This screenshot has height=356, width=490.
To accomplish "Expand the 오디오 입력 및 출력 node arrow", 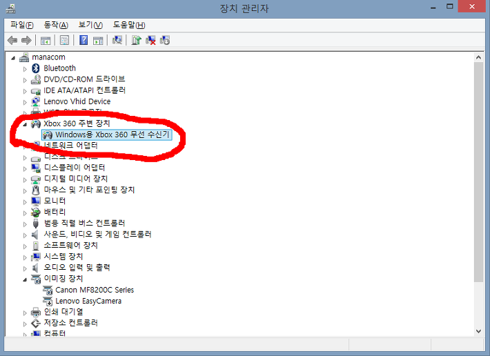I will 25,268.
